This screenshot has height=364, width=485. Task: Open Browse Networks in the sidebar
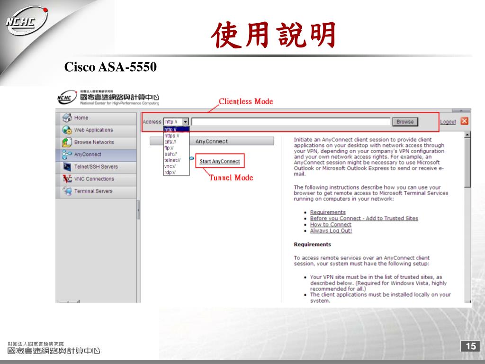[x=96, y=142]
